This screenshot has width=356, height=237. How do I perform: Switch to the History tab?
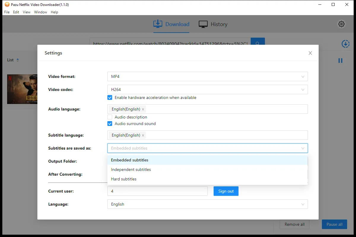pyautogui.click(x=213, y=24)
